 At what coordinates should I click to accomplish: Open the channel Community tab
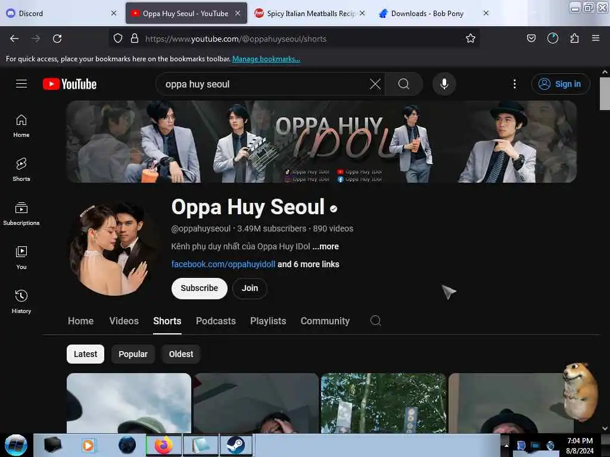click(325, 321)
